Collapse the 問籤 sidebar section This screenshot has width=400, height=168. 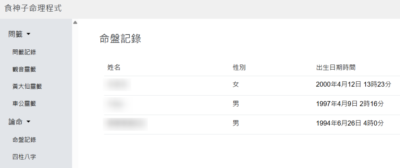coord(20,34)
